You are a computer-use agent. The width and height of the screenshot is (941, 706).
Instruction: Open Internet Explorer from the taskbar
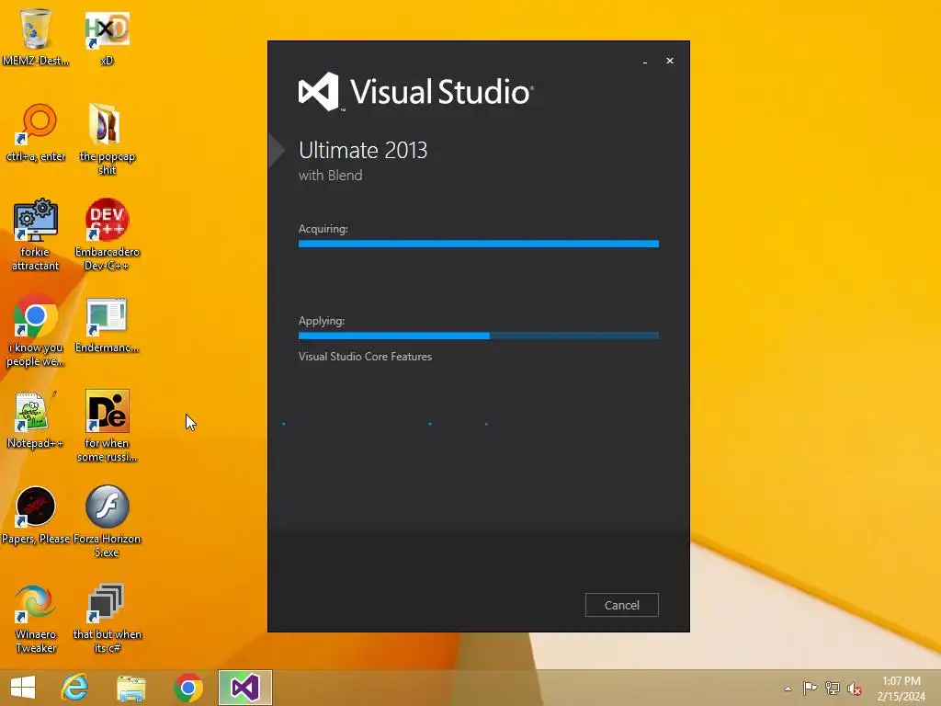(75, 688)
